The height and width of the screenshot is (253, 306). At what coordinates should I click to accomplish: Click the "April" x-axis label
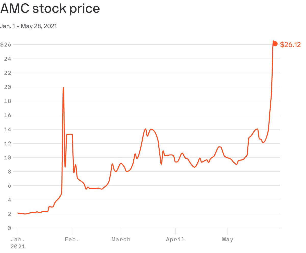[175, 239]
